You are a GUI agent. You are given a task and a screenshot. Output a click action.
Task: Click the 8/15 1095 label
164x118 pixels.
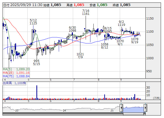[x=108, y=30]
